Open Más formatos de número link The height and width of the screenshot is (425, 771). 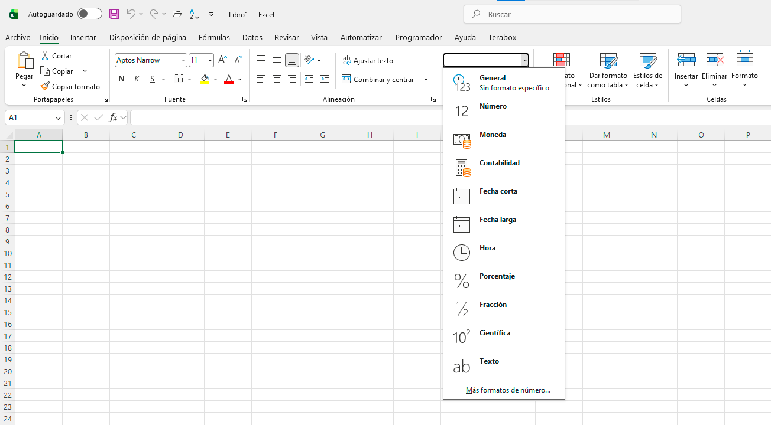coord(508,390)
